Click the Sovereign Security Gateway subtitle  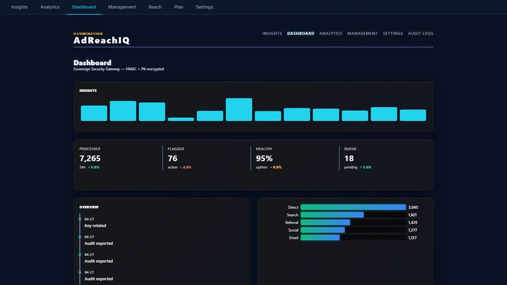119,69
